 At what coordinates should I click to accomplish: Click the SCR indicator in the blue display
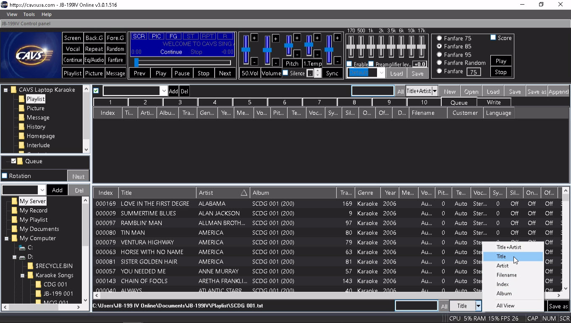pyautogui.click(x=139, y=36)
